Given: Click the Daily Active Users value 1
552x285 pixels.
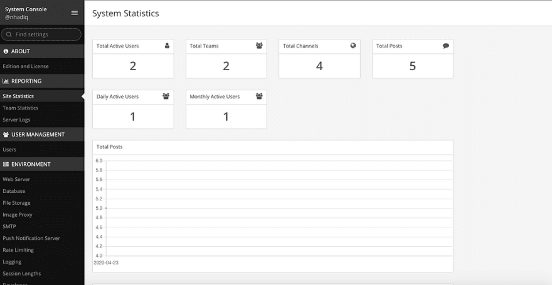Looking at the screenshot, I should pyautogui.click(x=133, y=117).
